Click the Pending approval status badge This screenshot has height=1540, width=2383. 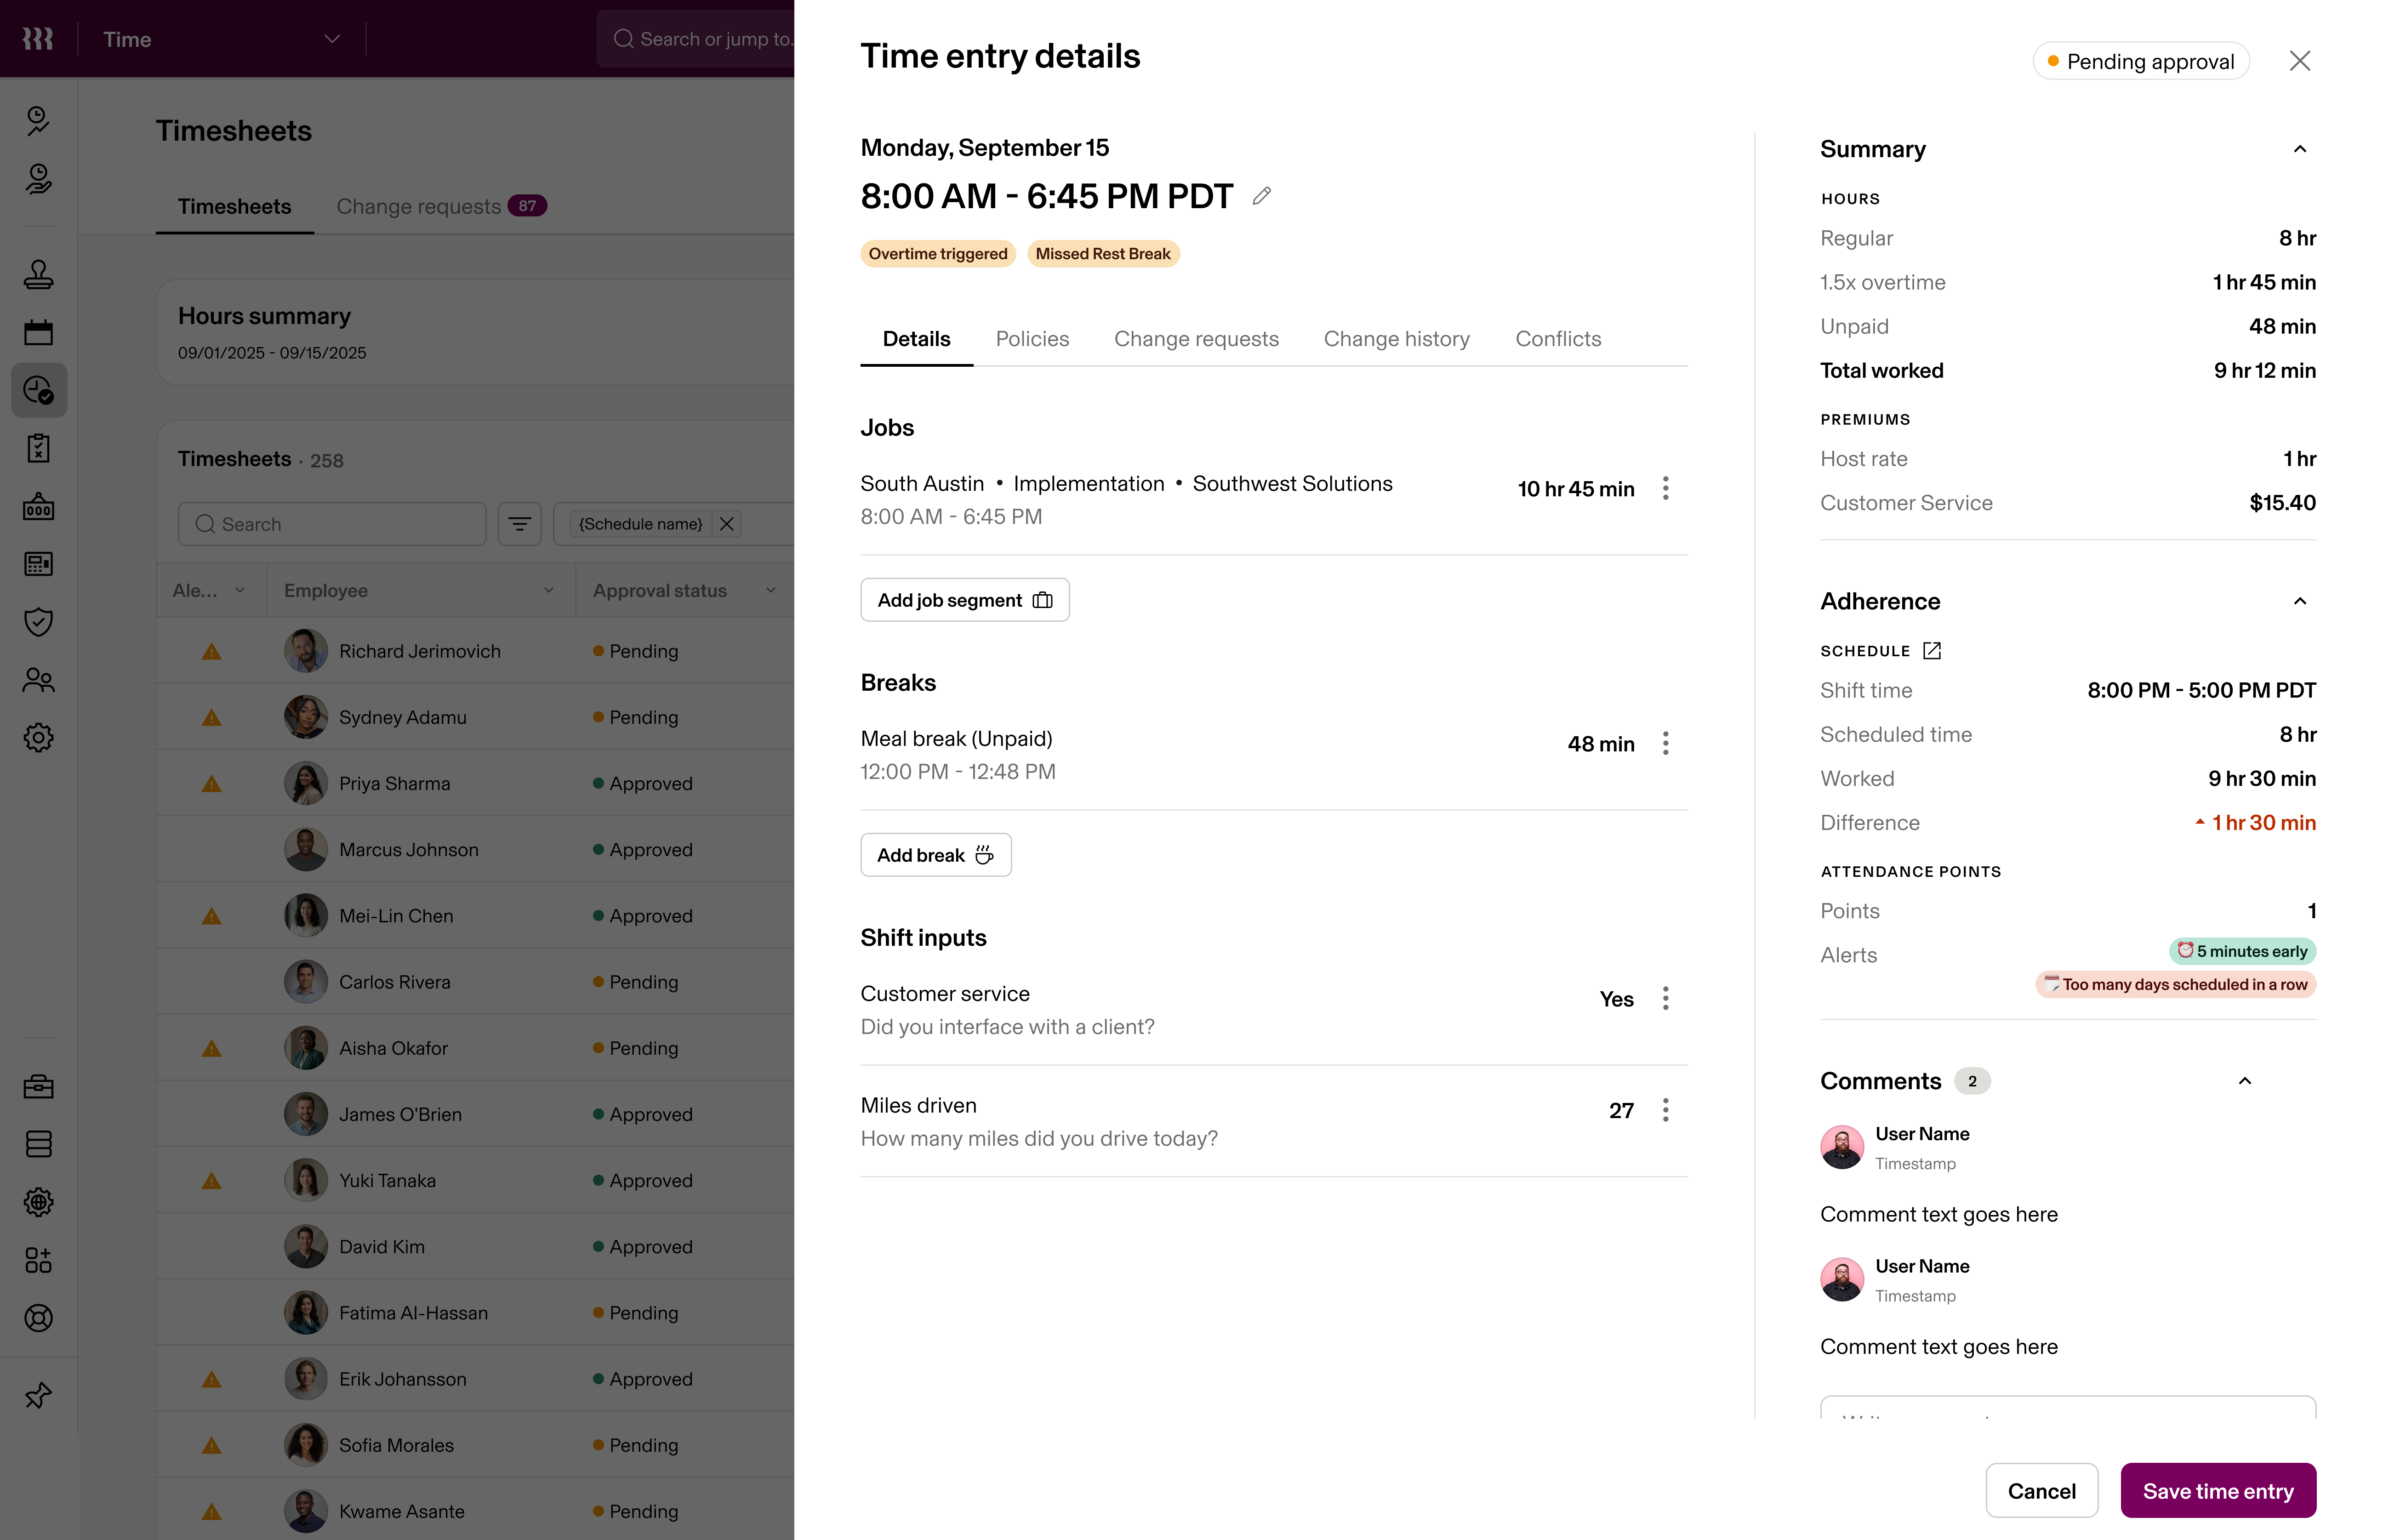(x=2141, y=61)
